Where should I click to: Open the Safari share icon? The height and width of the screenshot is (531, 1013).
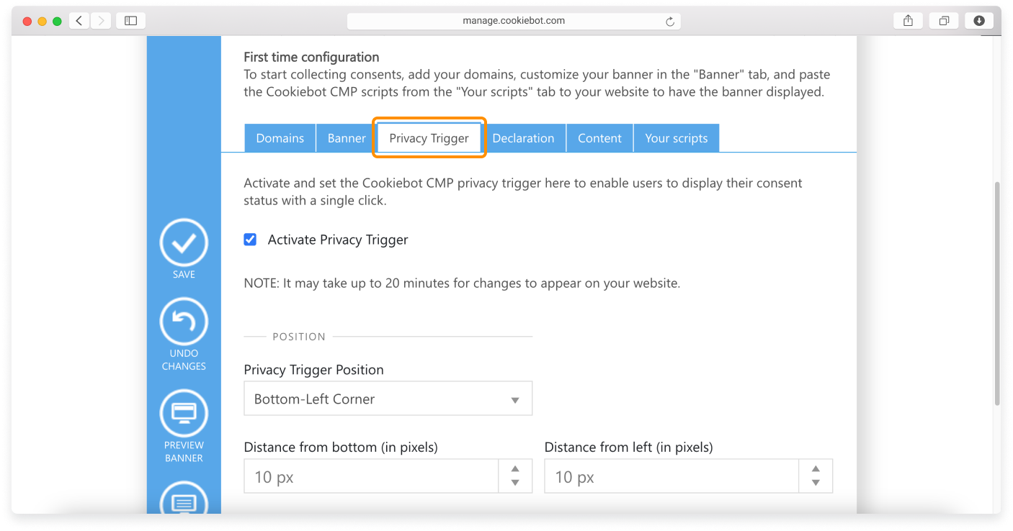(908, 21)
